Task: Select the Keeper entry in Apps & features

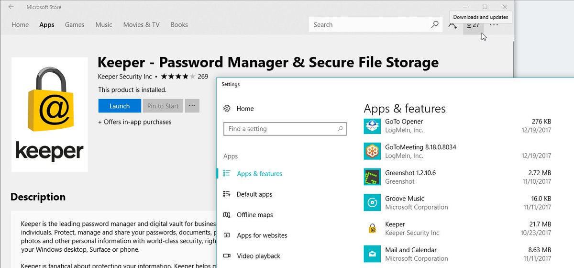Action: 395,224
